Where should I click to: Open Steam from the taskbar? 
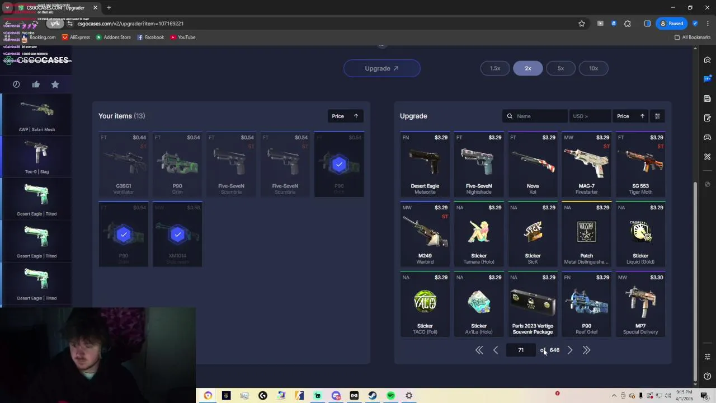click(373, 396)
